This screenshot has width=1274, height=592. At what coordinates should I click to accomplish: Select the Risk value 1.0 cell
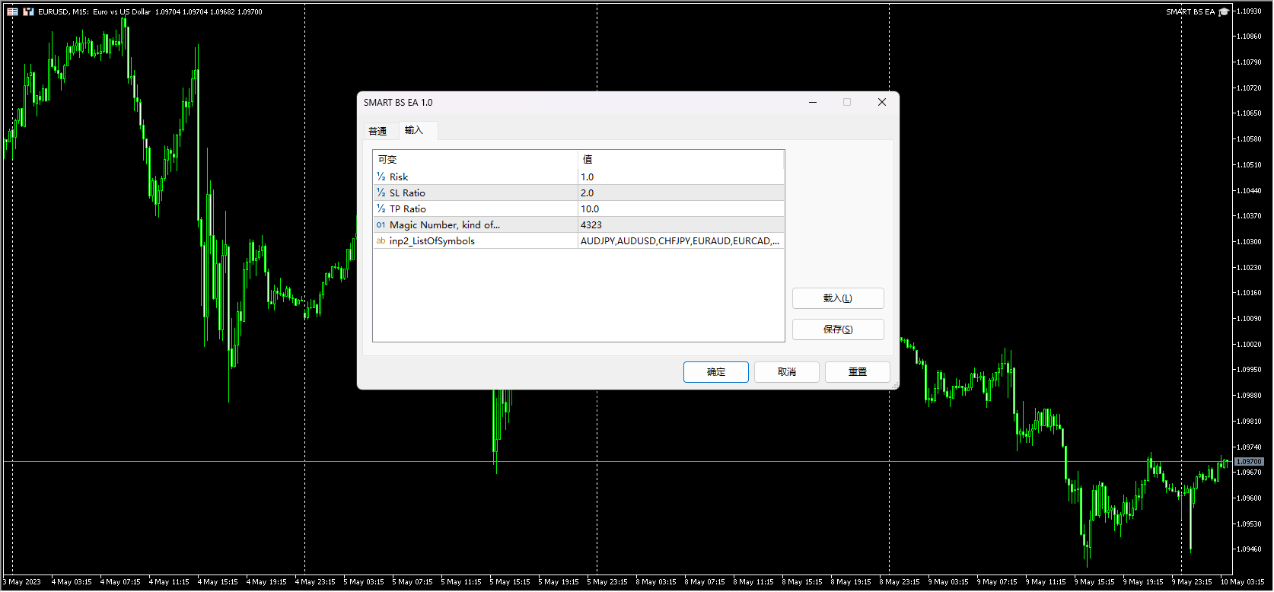tap(681, 177)
